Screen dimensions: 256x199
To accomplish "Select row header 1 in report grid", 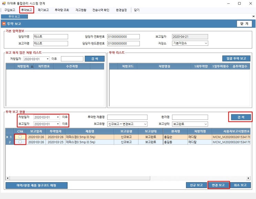I will [x=10, y=137].
